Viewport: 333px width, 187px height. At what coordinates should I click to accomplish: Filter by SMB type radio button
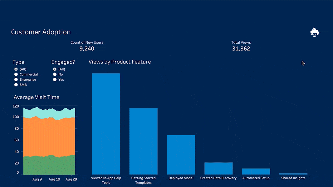click(16, 85)
